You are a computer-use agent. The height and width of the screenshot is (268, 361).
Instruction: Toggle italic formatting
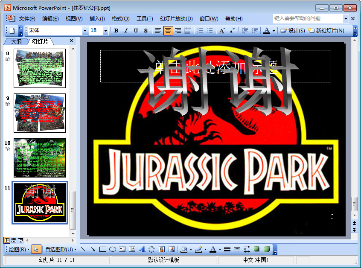[126, 30]
